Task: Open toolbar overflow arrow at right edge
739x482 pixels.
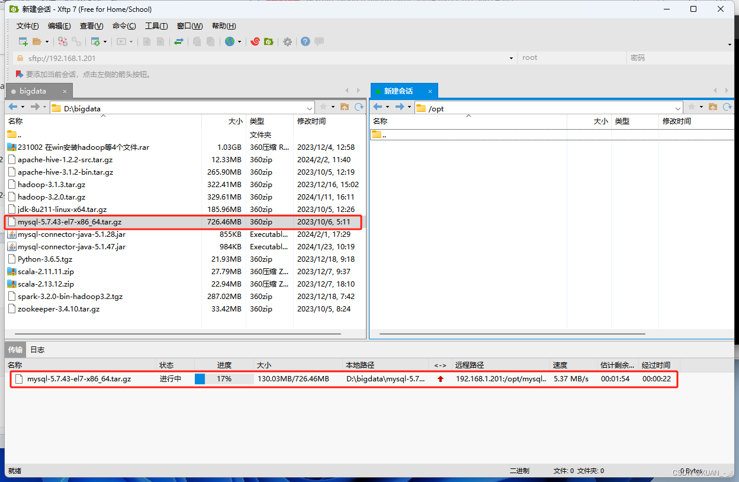Action: (x=730, y=44)
